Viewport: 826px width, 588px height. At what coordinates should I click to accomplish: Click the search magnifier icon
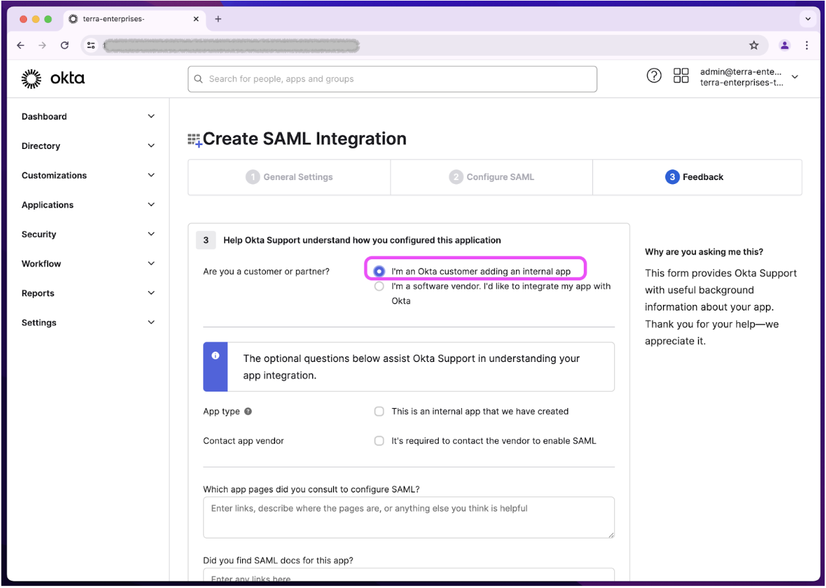199,79
